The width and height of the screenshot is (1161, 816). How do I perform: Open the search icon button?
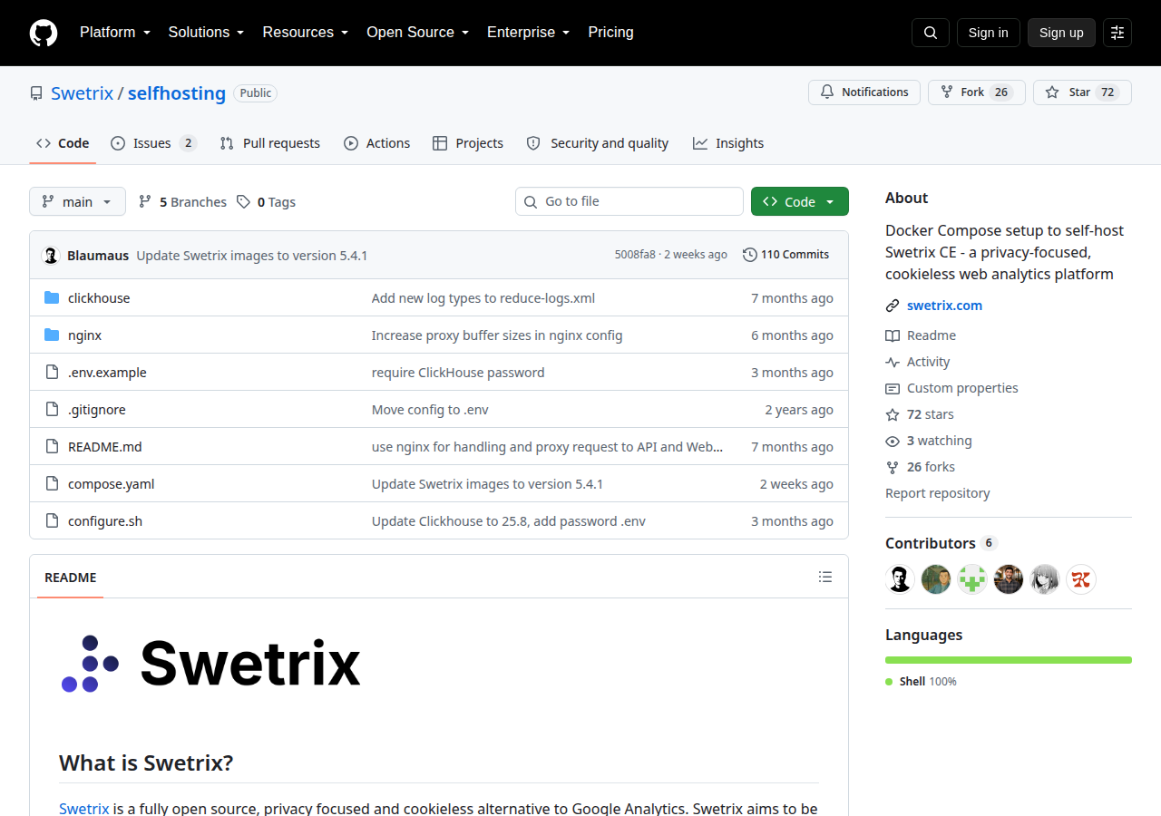931,33
